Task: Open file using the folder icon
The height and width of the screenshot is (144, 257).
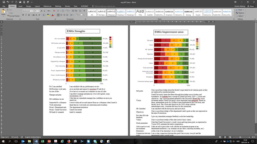Action: click(20, 2)
